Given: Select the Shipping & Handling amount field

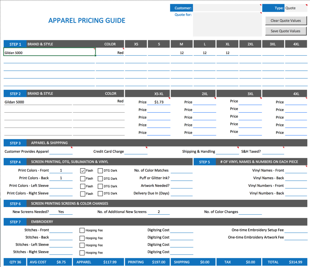Looking at the screenshot, I should [227, 151].
